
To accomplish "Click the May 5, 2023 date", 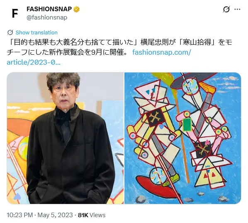I will pyautogui.click(x=55, y=215).
